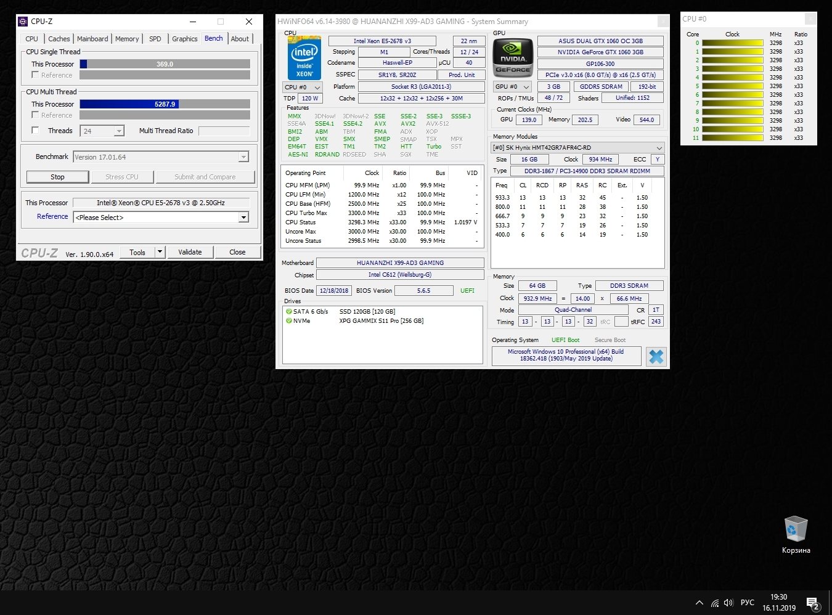This screenshot has width=832, height=615.
Task: Click the CPU-Z title bar app icon
Action: coord(23,21)
